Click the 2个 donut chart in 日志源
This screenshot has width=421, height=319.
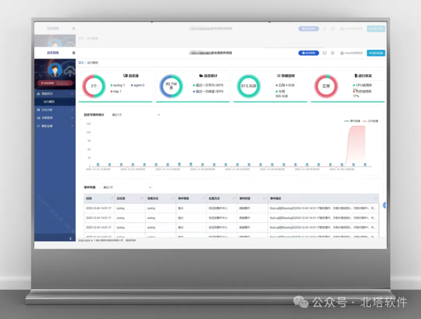[x=94, y=86]
